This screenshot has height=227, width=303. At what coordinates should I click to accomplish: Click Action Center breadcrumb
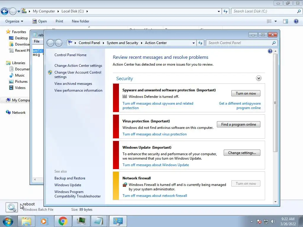(156, 43)
